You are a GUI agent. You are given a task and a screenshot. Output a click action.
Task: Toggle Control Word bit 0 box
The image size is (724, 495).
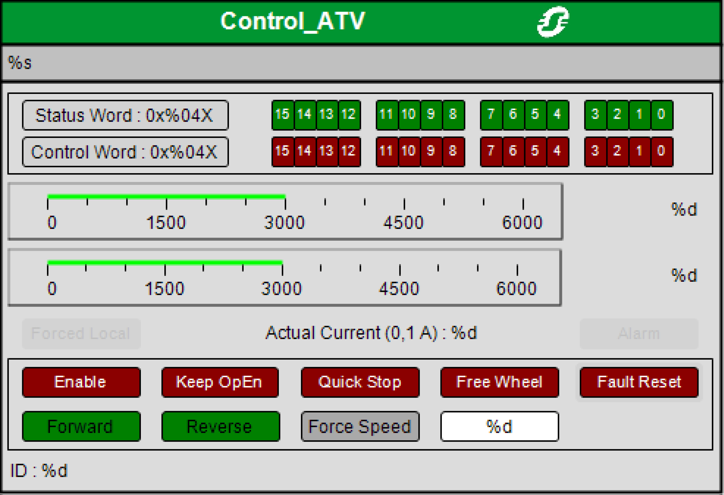662,152
